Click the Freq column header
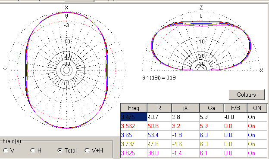This screenshot has height=159, width=269. click(134, 108)
